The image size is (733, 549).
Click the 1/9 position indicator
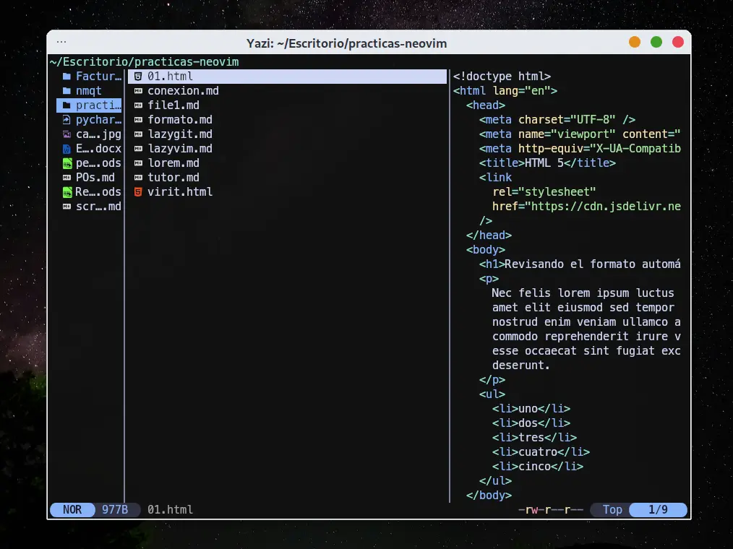tap(657, 510)
